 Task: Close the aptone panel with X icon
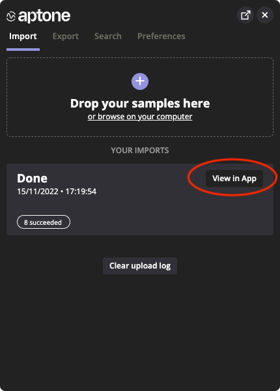265,15
